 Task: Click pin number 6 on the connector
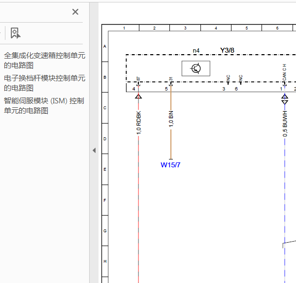coord(236,89)
